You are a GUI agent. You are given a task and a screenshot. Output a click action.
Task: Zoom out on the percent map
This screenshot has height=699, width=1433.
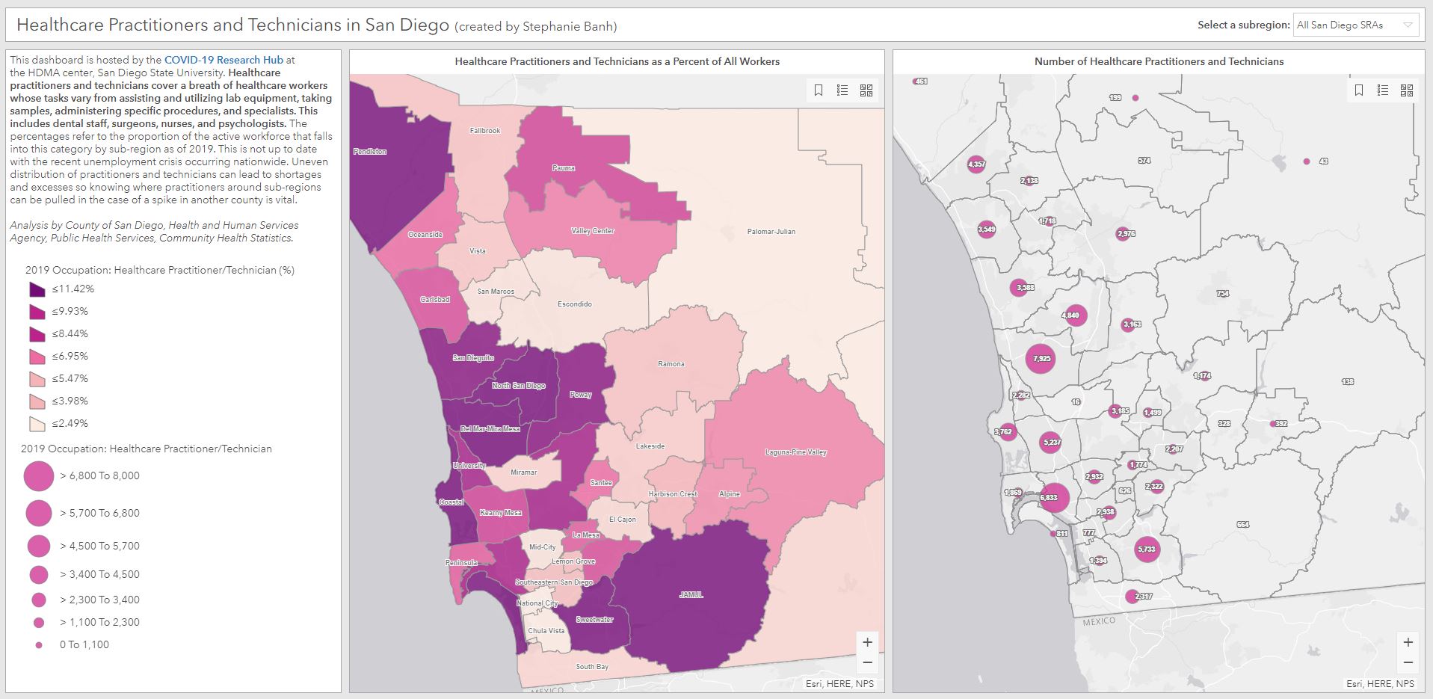pos(867,662)
